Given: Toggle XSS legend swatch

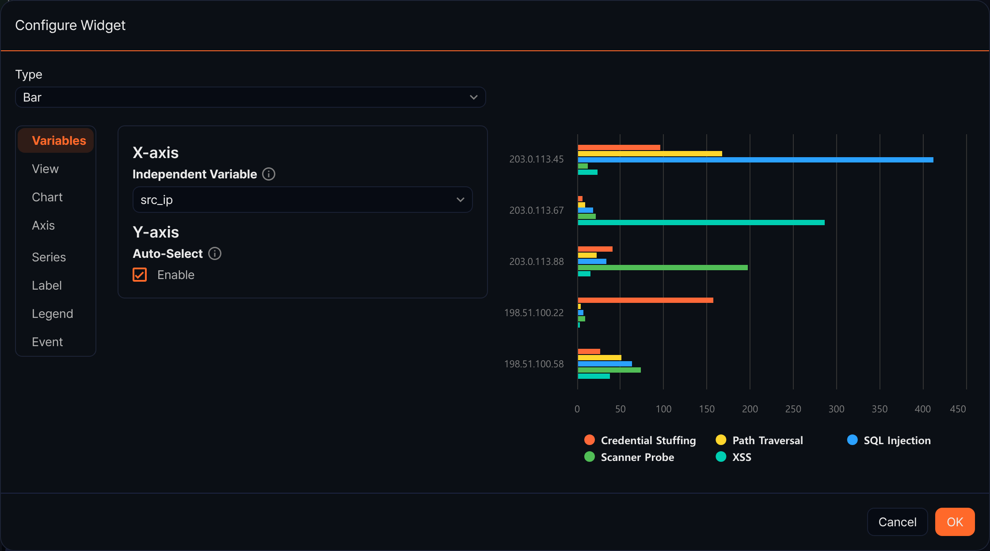Looking at the screenshot, I should point(721,457).
